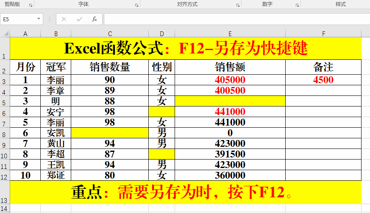
Task: Select column C header
Action: [110, 34]
